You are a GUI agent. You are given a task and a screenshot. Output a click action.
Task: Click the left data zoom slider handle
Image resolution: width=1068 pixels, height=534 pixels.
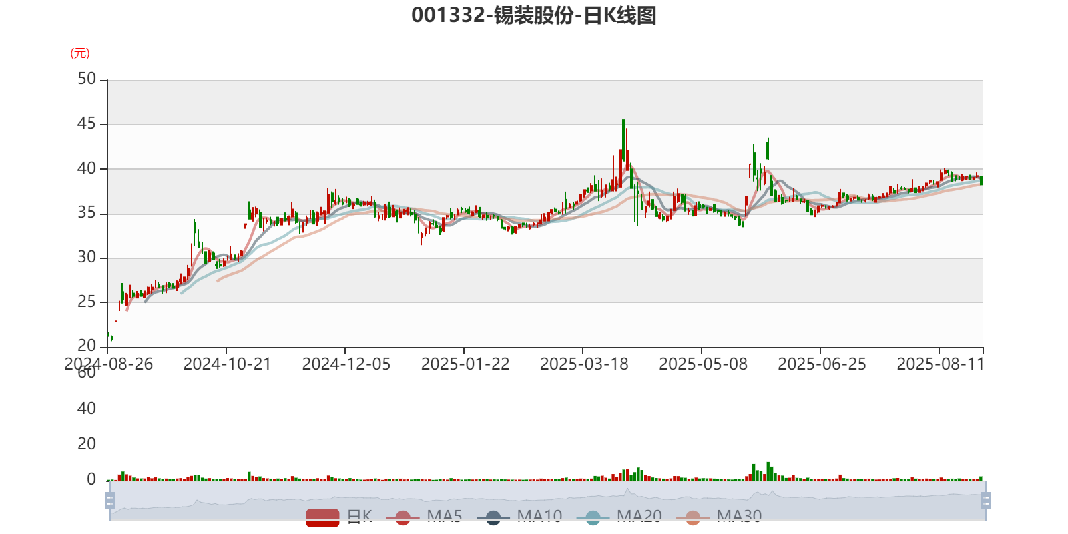110,500
